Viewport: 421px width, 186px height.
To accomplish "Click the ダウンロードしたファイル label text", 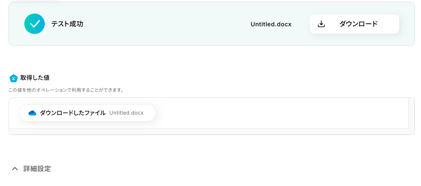I will point(73,113).
